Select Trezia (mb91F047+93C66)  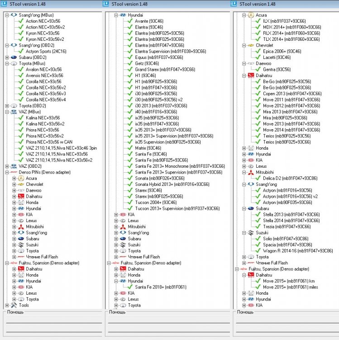(287, 227)
